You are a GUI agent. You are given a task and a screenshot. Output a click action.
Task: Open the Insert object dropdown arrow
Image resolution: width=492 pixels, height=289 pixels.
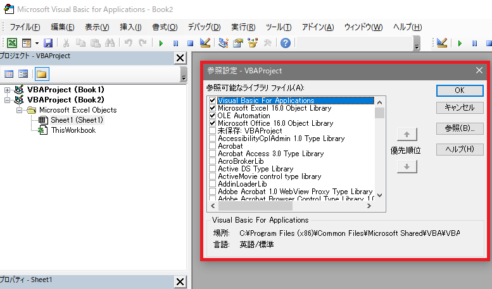point(37,43)
